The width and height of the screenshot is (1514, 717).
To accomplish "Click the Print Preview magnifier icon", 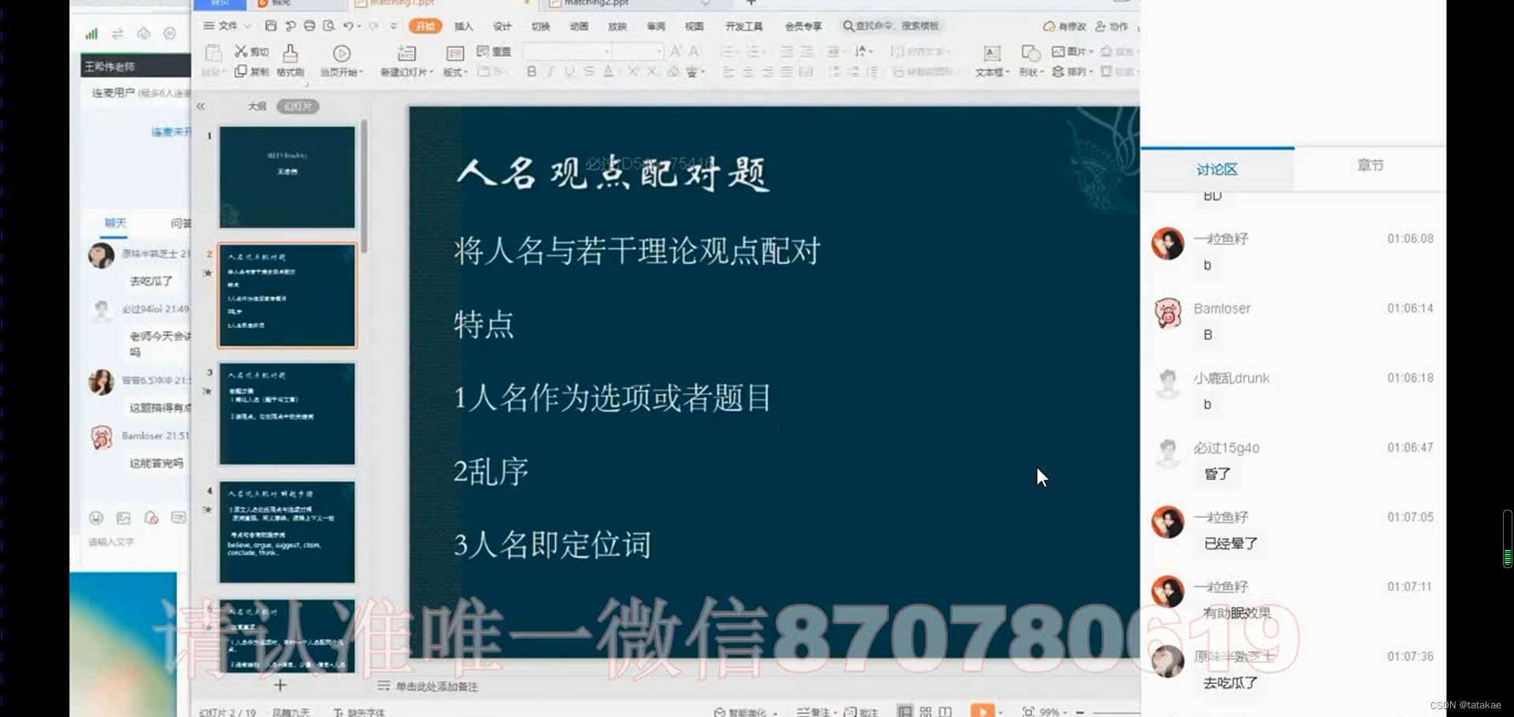I will click(x=329, y=26).
